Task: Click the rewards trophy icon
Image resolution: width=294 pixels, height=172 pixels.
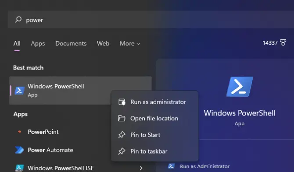Action: click(x=283, y=42)
